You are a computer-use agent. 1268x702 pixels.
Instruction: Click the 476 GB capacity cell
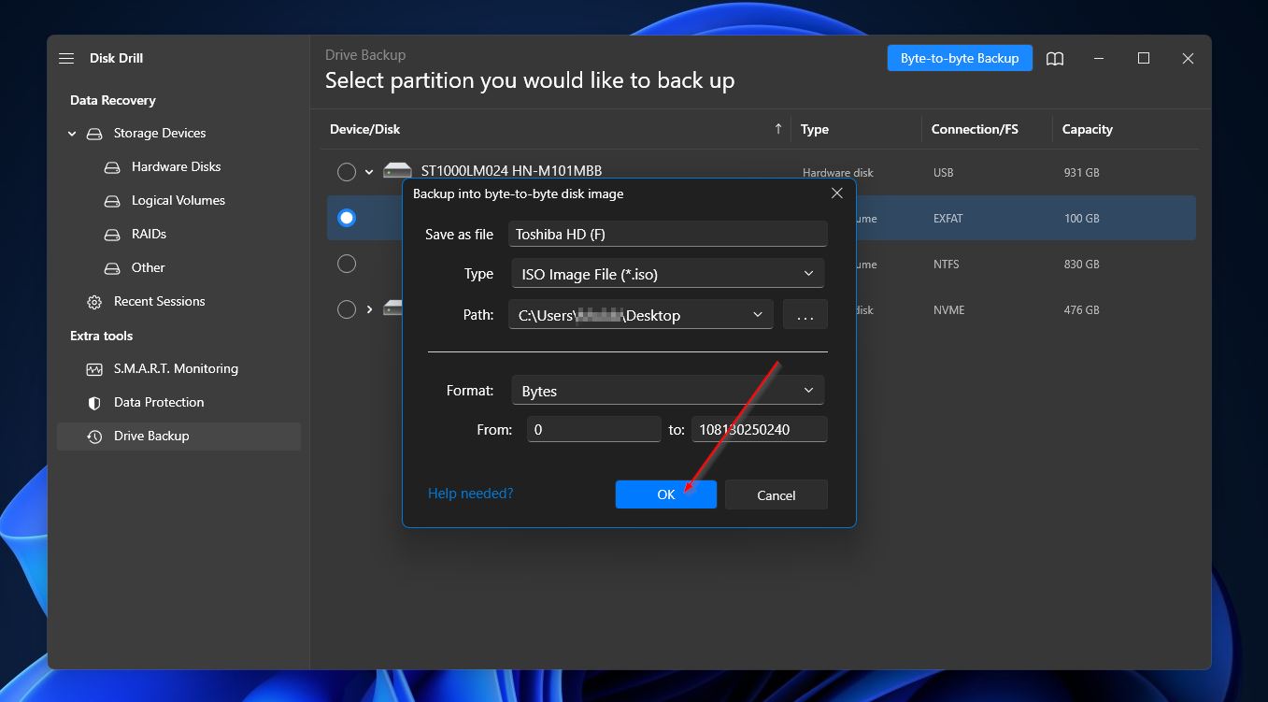point(1081,309)
